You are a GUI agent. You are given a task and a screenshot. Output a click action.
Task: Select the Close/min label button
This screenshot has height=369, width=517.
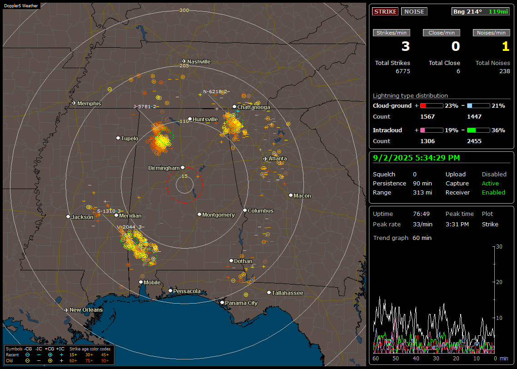(x=442, y=33)
